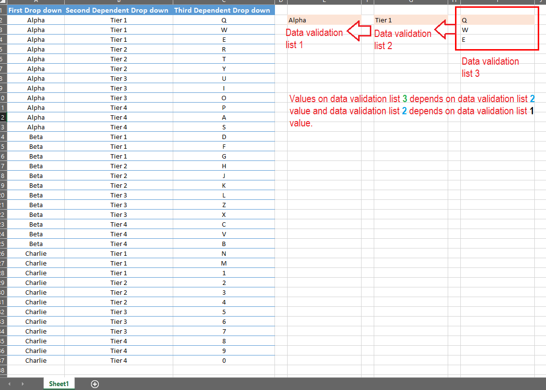546x390 pixels.
Task: Click the cell containing number 0
Action: click(224, 361)
